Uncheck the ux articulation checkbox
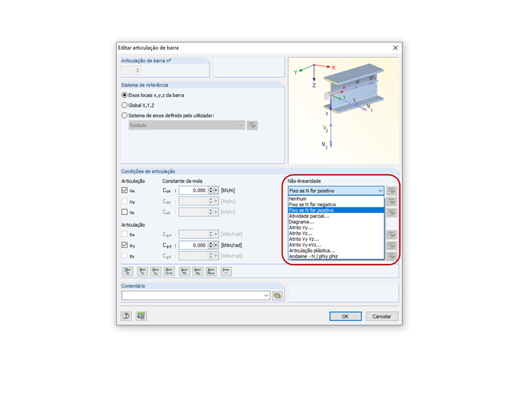 125,190
